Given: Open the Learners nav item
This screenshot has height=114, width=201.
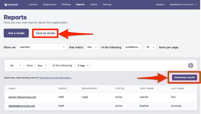Looking at the screenshot, I should pos(33,4).
